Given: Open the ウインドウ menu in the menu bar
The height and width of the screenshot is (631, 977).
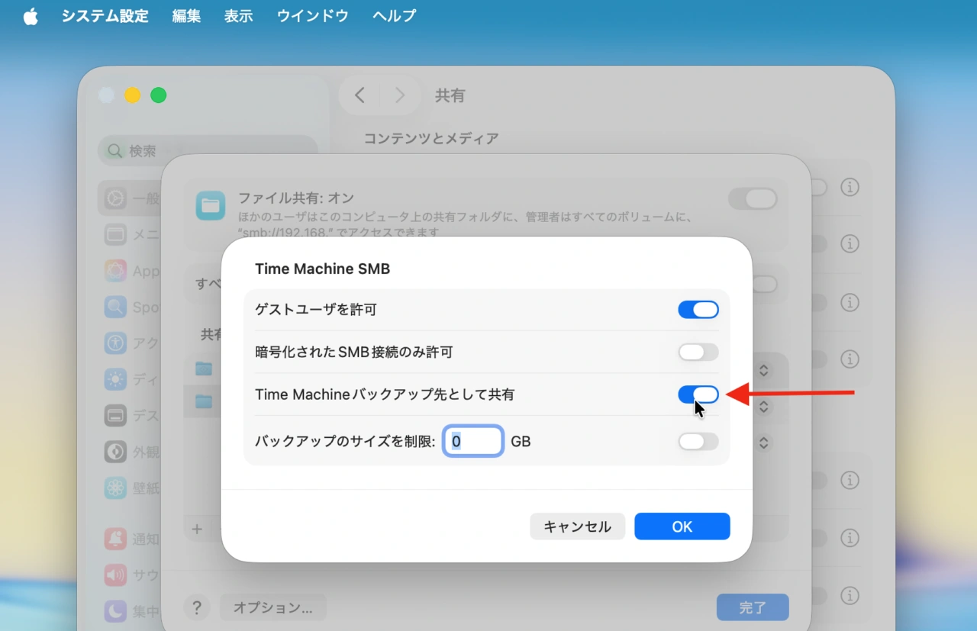Looking at the screenshot, I should 312,16.
